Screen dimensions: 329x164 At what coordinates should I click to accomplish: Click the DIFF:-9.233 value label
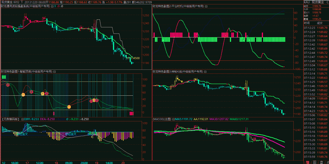[32, 119]
